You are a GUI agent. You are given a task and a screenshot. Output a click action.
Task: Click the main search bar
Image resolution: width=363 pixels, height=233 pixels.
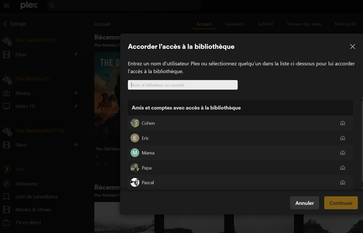coord(124,5)
